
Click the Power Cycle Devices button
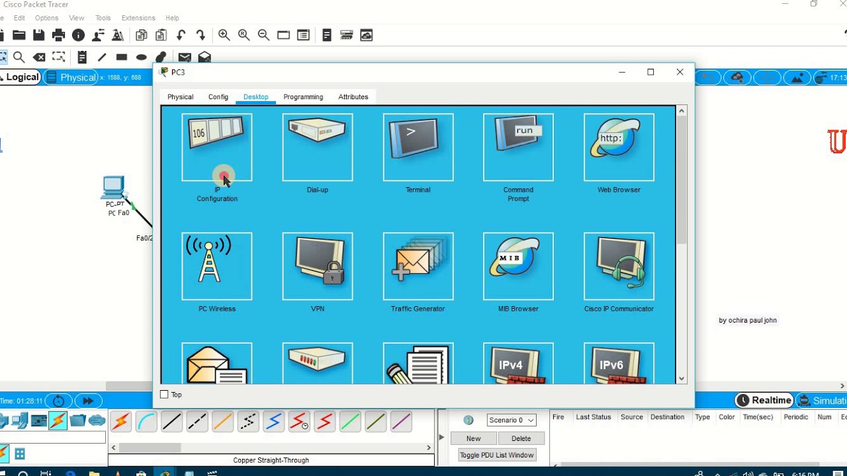click(59, 401)
